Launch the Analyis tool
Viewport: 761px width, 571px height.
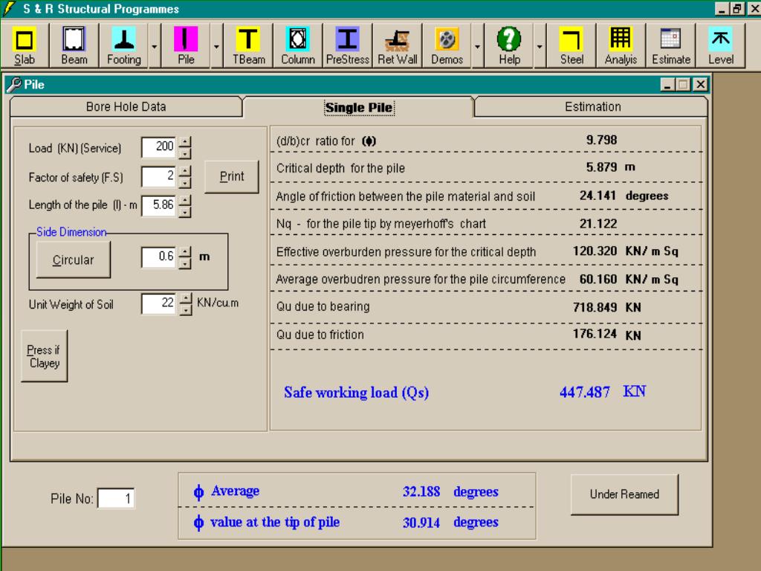point(621,45)
